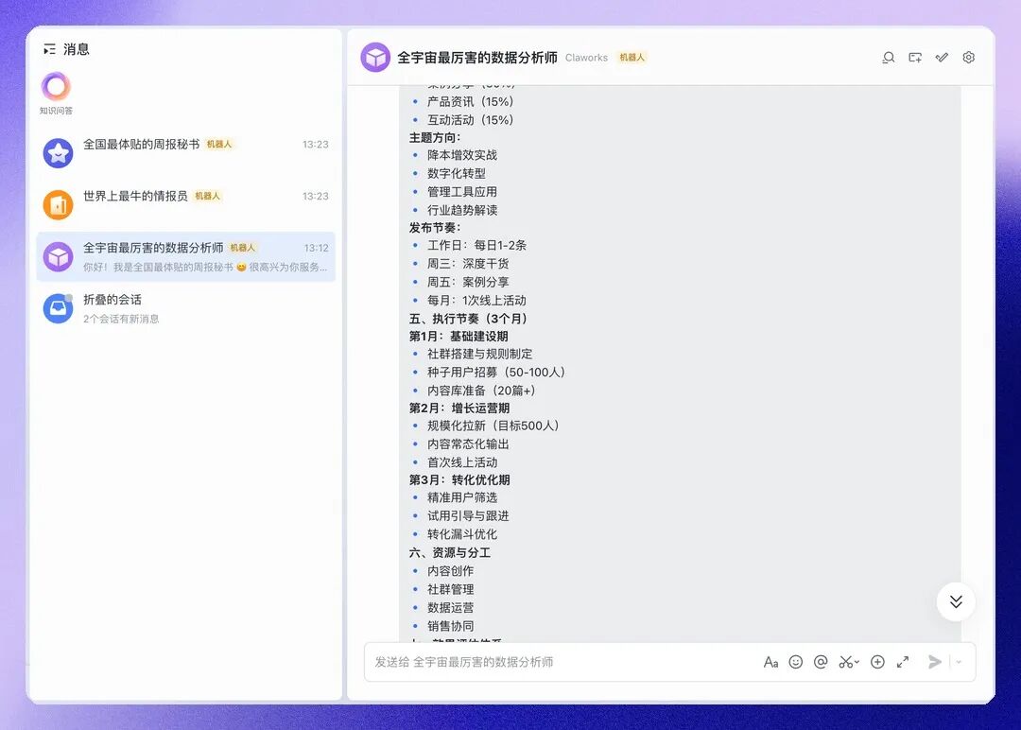Open 世界上最牛的情报员 conversation
This screenshot has height=730, width=1021.
point(186,204)
